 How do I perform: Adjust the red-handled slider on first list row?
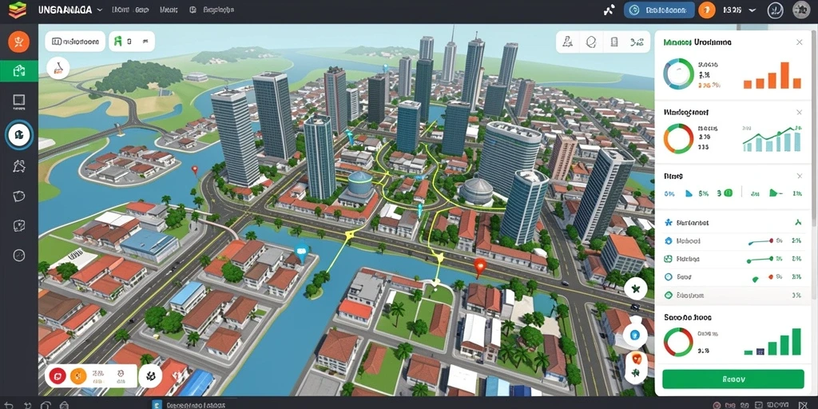[760, 241]
